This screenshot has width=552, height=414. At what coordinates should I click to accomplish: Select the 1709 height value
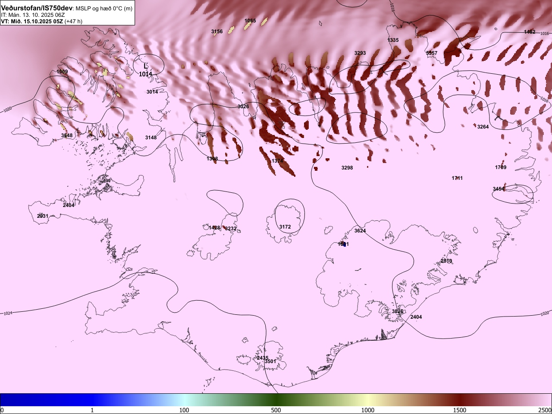501,167
